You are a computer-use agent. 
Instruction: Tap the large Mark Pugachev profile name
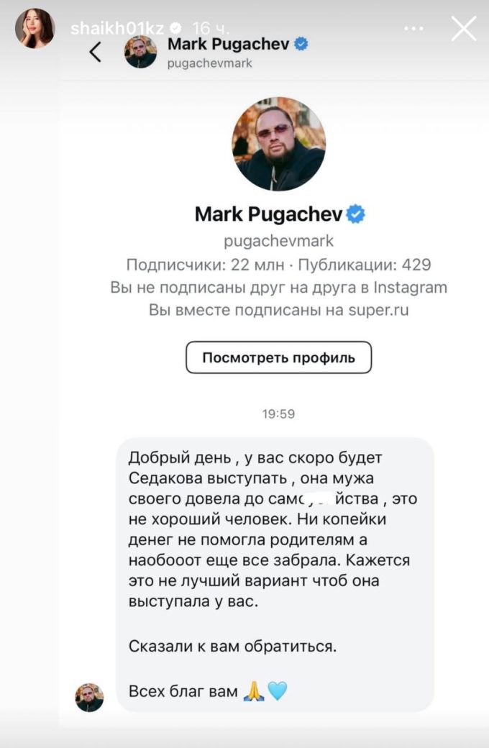pos(269,214)
